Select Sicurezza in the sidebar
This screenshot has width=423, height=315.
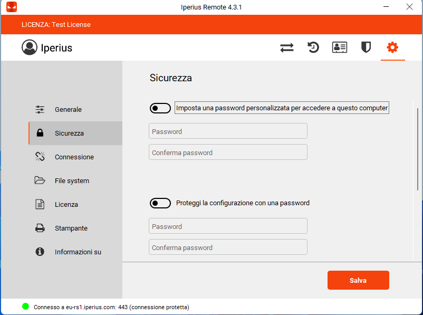pyautogui.click(x=69, y=133)
